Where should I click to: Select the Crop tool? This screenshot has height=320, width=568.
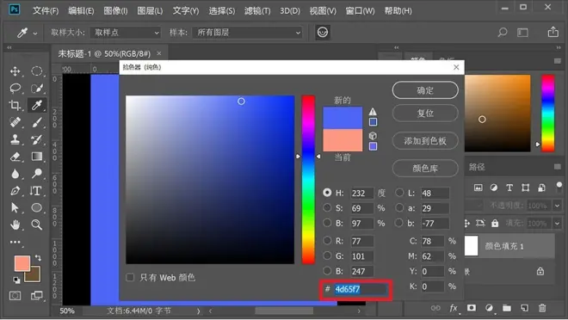tap(15, 105)
